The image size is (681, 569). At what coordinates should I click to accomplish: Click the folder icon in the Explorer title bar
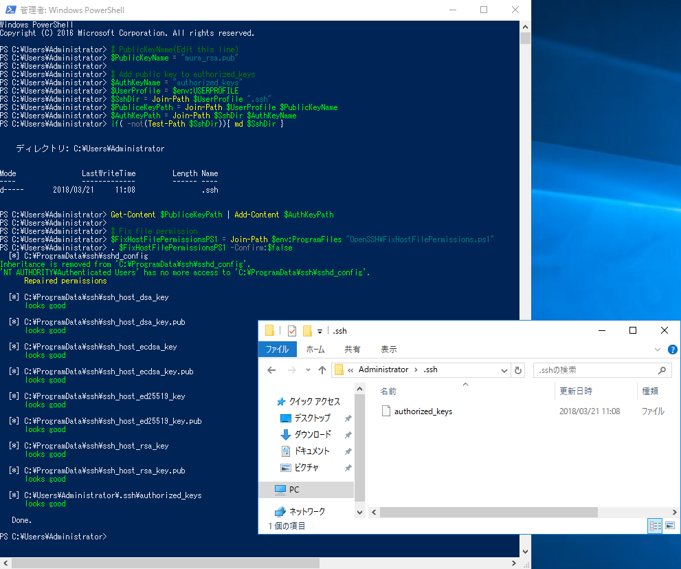[269, 331]
